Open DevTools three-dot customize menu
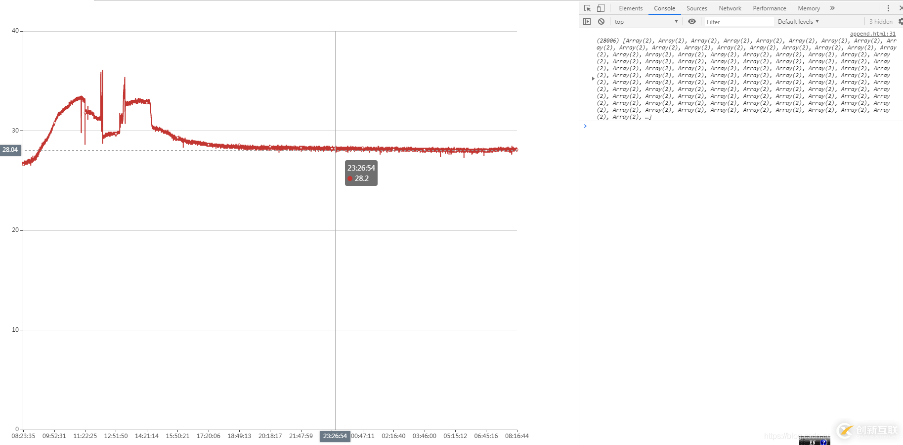 coord(888,8)
